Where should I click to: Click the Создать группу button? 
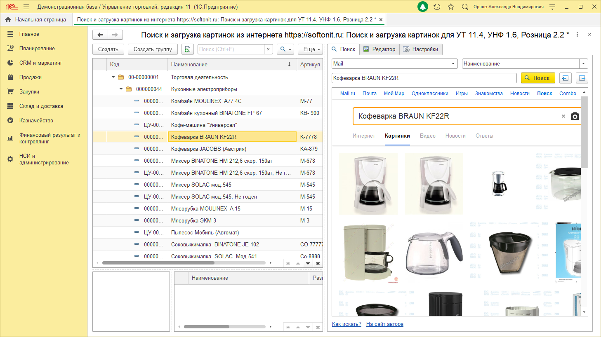pyautogui.click(x=153, y=49)
